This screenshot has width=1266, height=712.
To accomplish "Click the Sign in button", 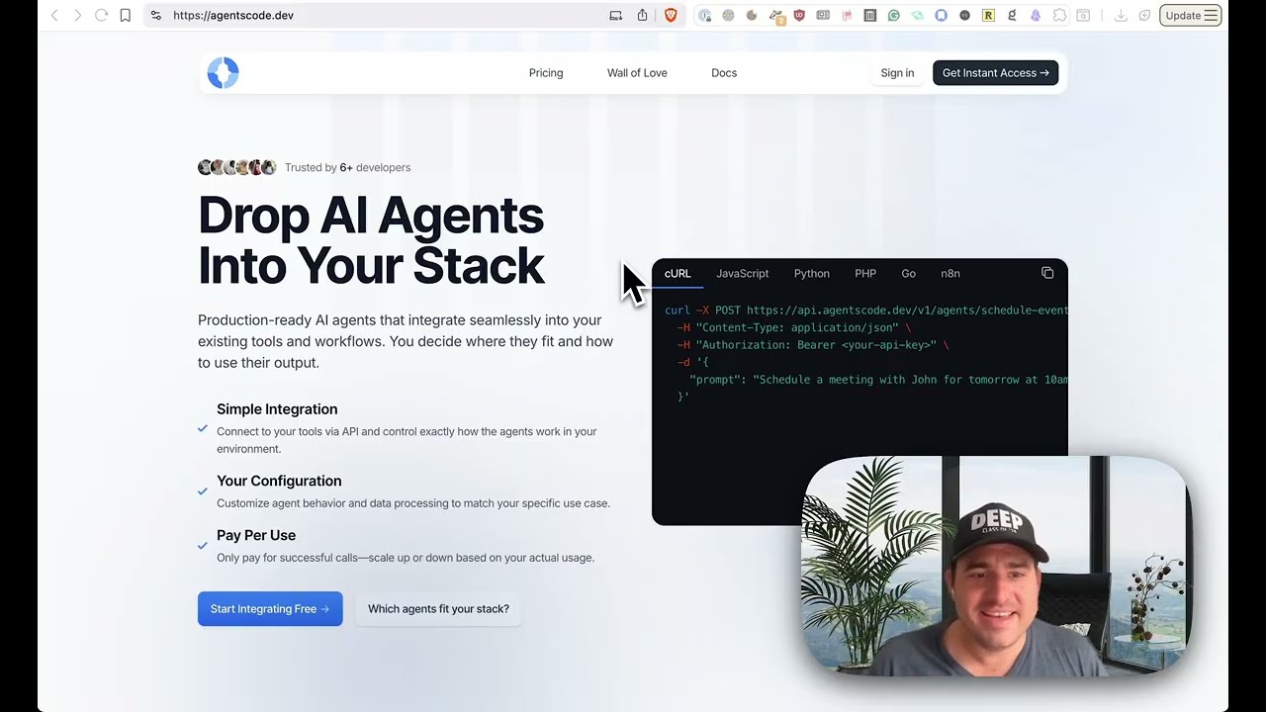I will tap(897, 72).
